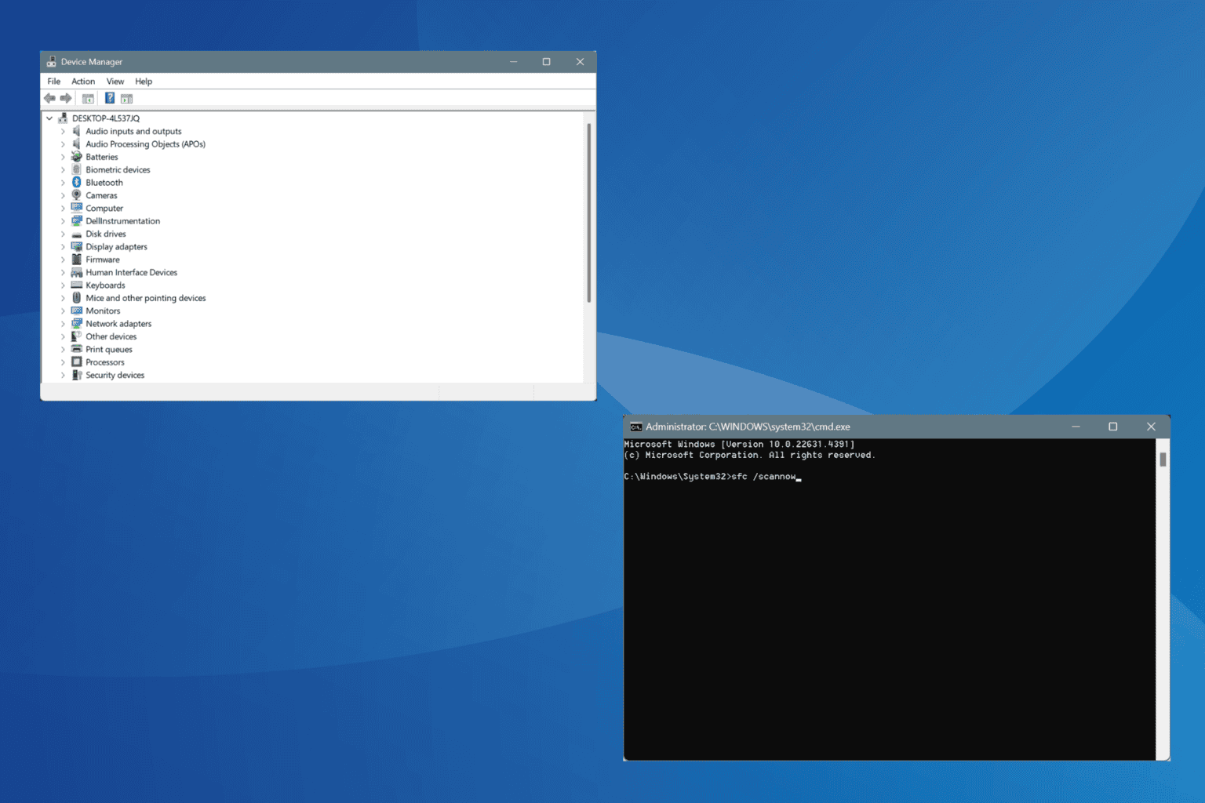Open the Action menu in Device Manager
Image resolution: width=1205 pixels, height=803 pixels.
tap(83, 82)
